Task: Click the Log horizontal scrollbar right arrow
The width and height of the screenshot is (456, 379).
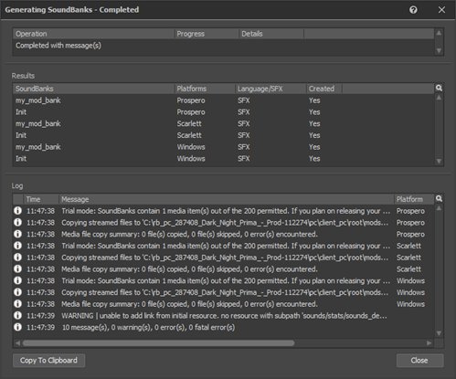Action: (429, 343)
